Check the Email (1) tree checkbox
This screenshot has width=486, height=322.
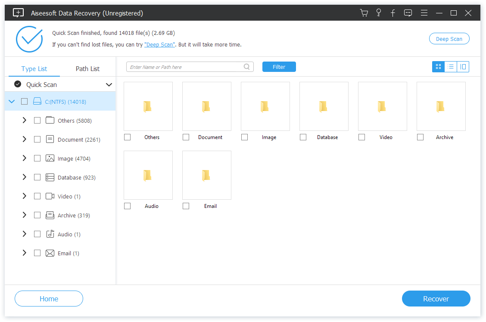[x=37, y=253]
